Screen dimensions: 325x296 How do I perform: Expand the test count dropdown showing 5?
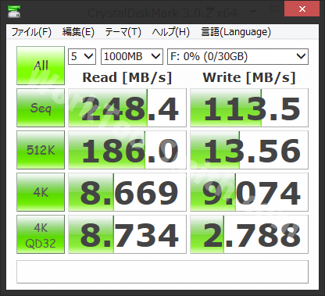82,56
